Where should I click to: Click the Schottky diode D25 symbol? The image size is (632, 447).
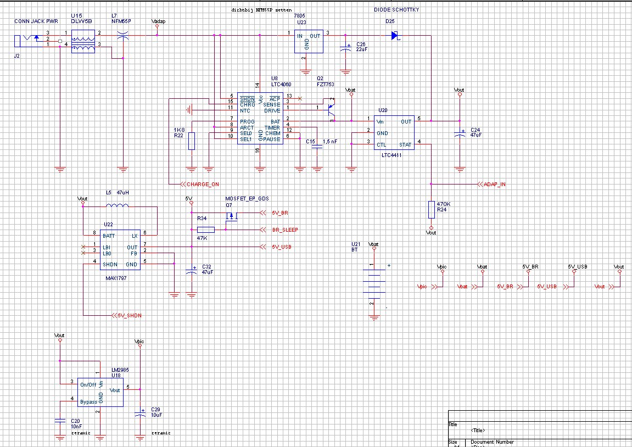394,36
